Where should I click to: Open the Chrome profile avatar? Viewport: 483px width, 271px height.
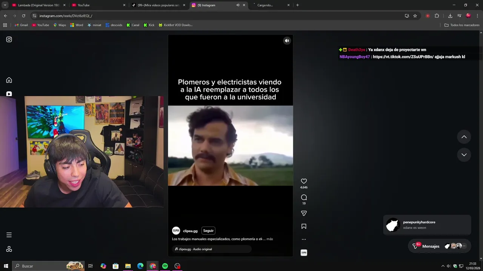pos(468,16)
